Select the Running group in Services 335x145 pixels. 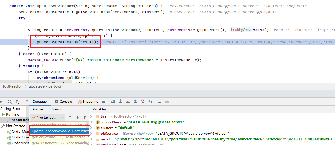click(x=13, y=114)
